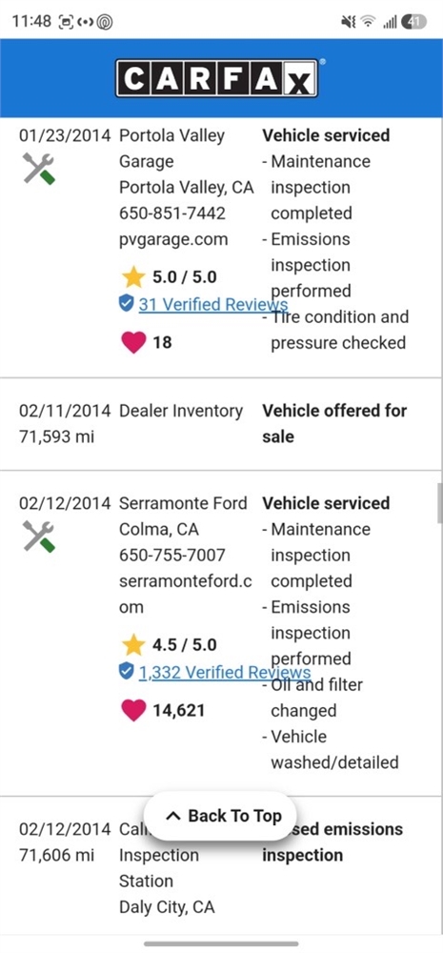Click the blue verified shield beside 31 Verified Reviews
Screen dimensions: 443x953
126,303
